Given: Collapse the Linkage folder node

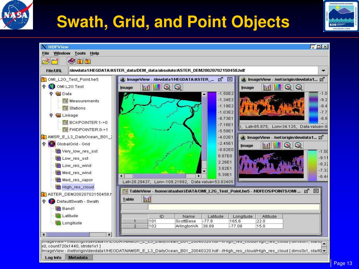Looking at the screenshot, I should coord(51,115).
